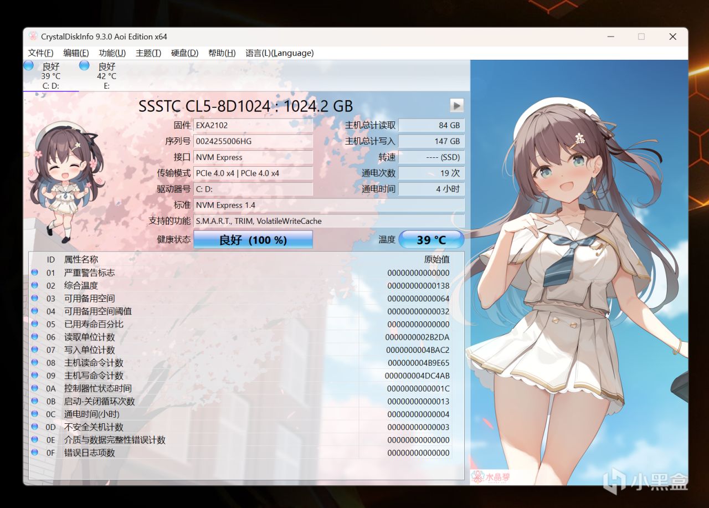Click the status orb in row 0C 通电时间(小时)
Image resolution: width=709 pixels, height=508 pixels.
35,414
